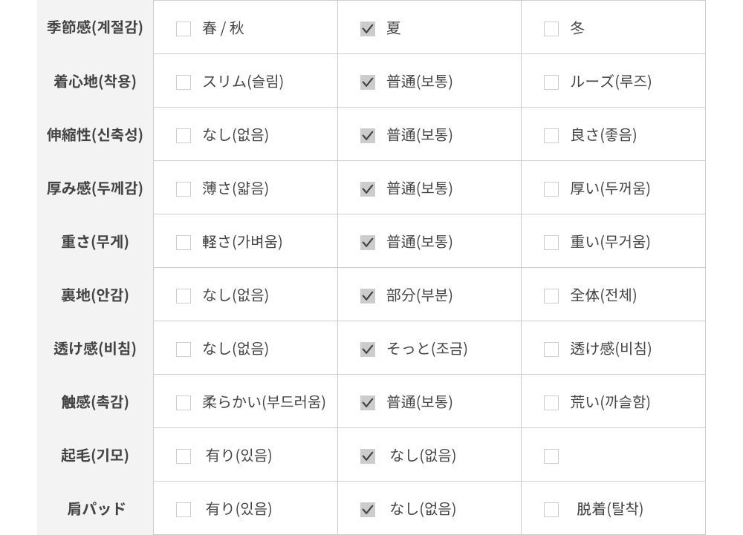Check the 重い(무거움) weight checkbox
Viewport: 743px width, 535px height.
point(551,243)
